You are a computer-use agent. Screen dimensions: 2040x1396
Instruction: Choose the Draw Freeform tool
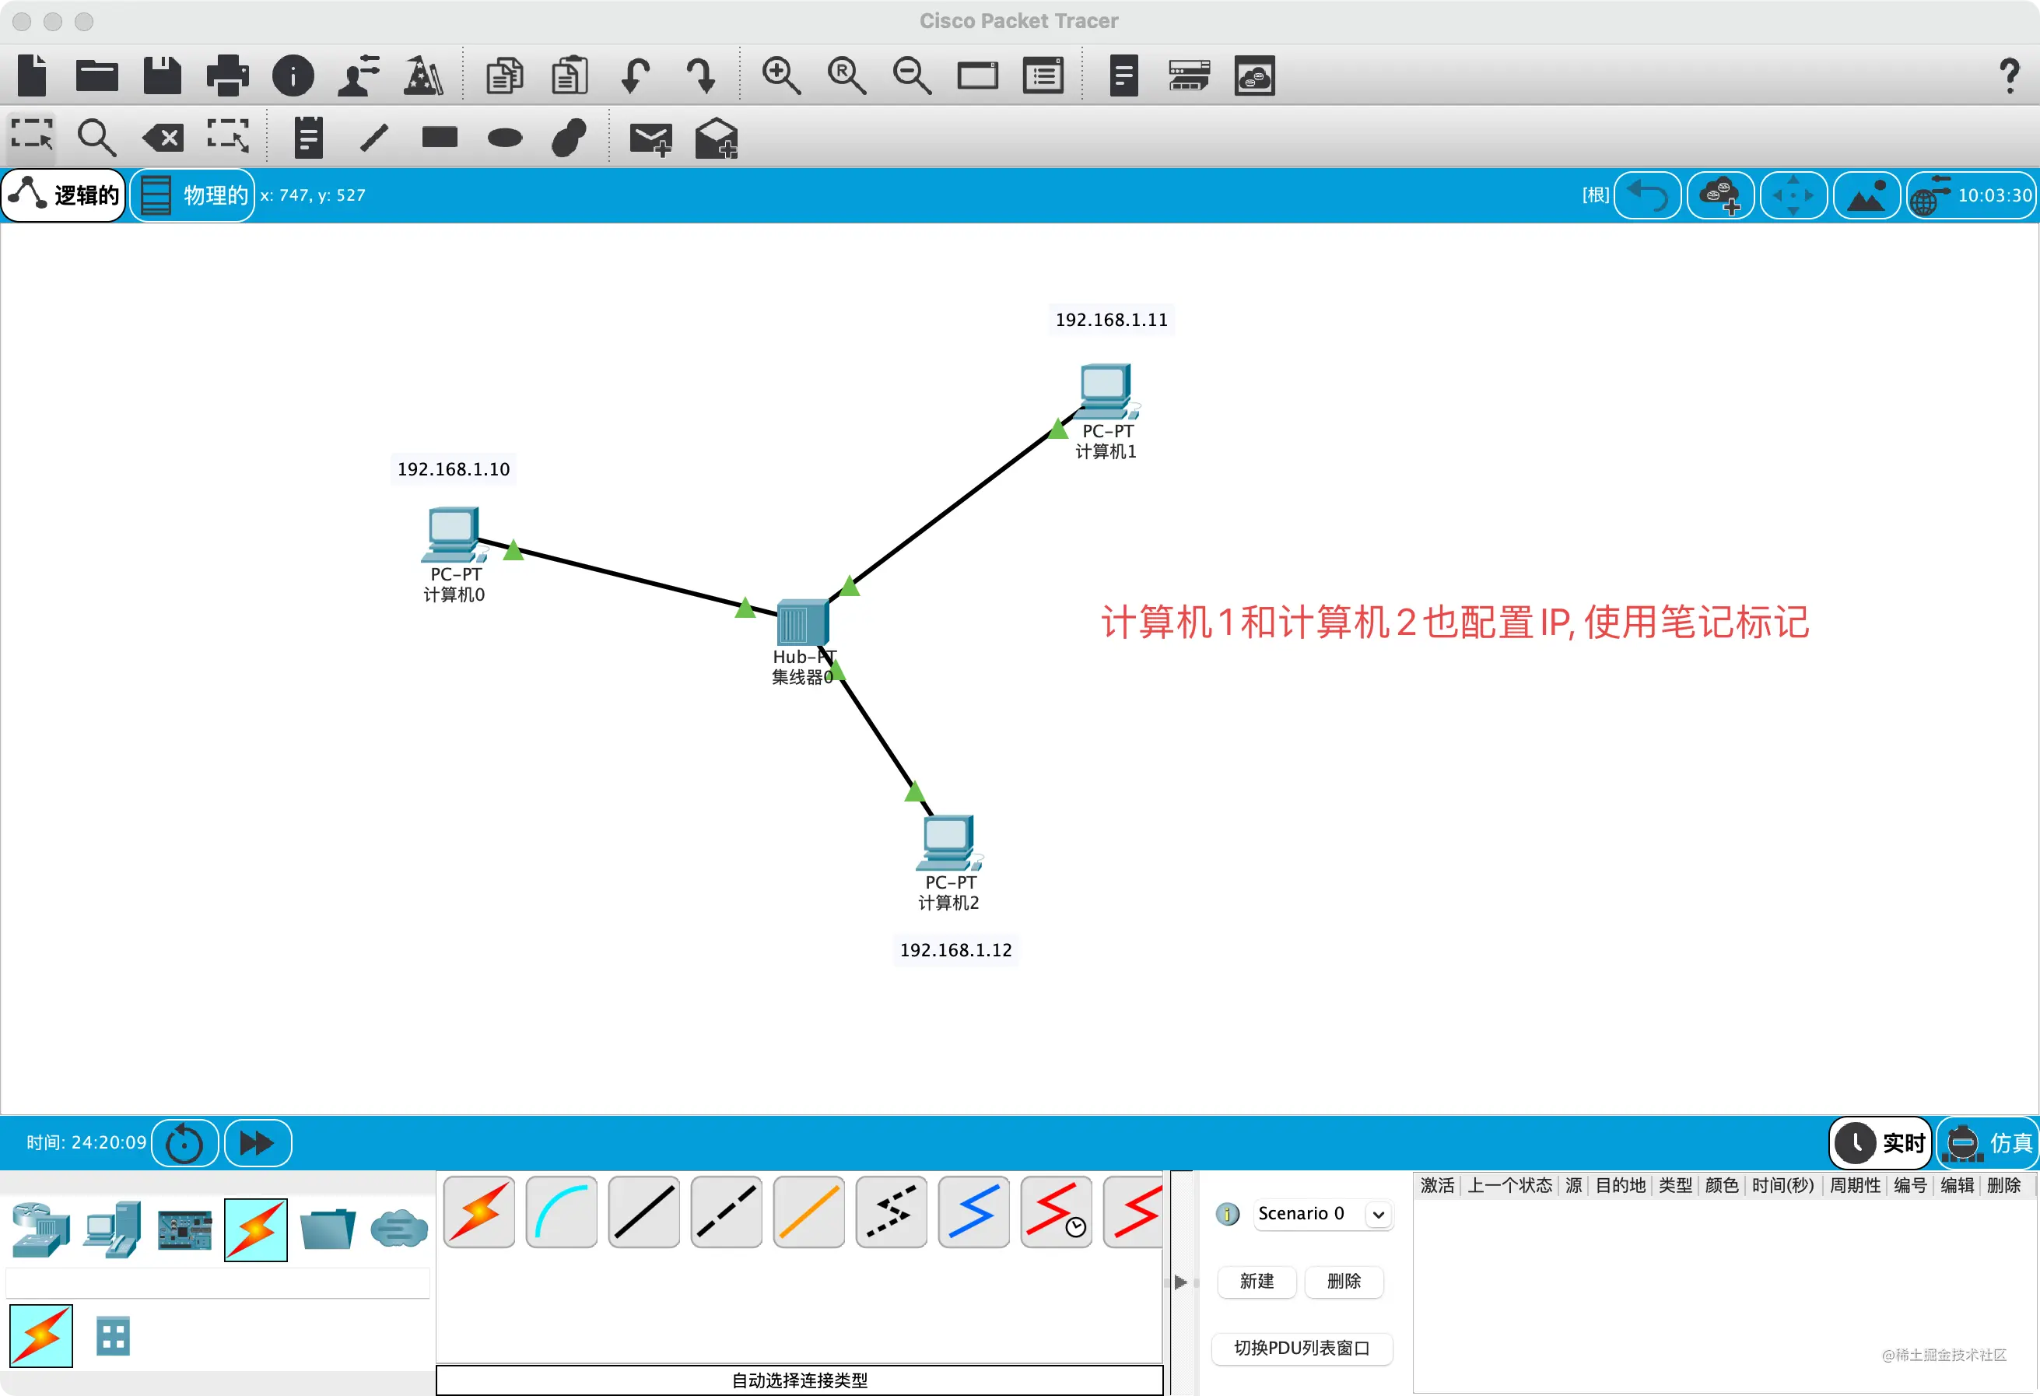click(x=570, y=137)
